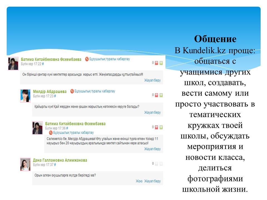This screenshot has width=267, height=200.
Task: Open Батима's avatar beside the 17:22 comment
Action: pyautogui.click(x=13, y=63)
